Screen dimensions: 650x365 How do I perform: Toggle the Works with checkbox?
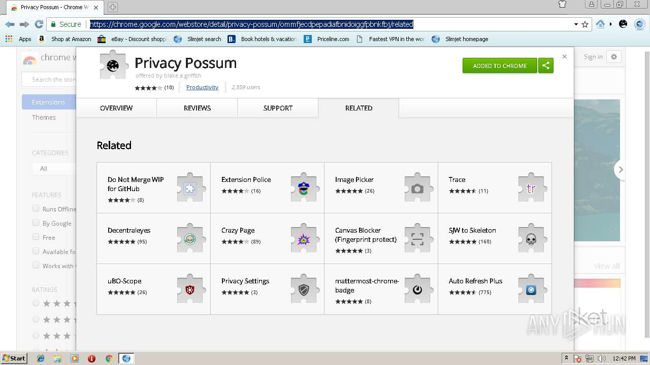tap(36, 265)
